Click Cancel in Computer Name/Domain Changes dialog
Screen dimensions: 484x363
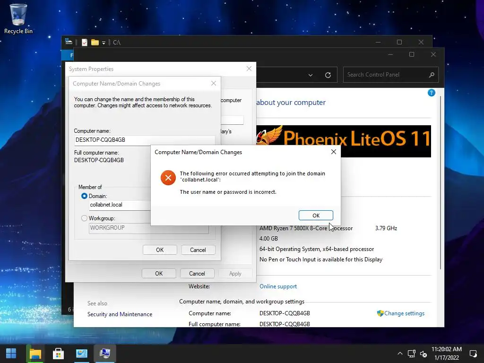[198, 250]
